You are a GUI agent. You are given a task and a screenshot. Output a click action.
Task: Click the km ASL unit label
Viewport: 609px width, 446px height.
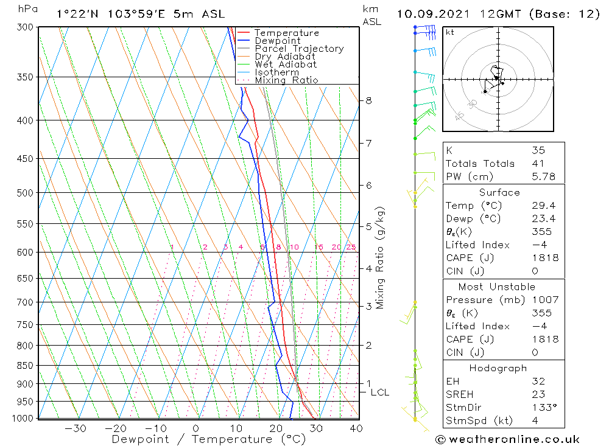[371, 16]
